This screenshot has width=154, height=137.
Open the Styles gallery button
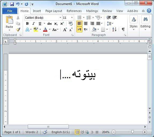tap(133, 23)
